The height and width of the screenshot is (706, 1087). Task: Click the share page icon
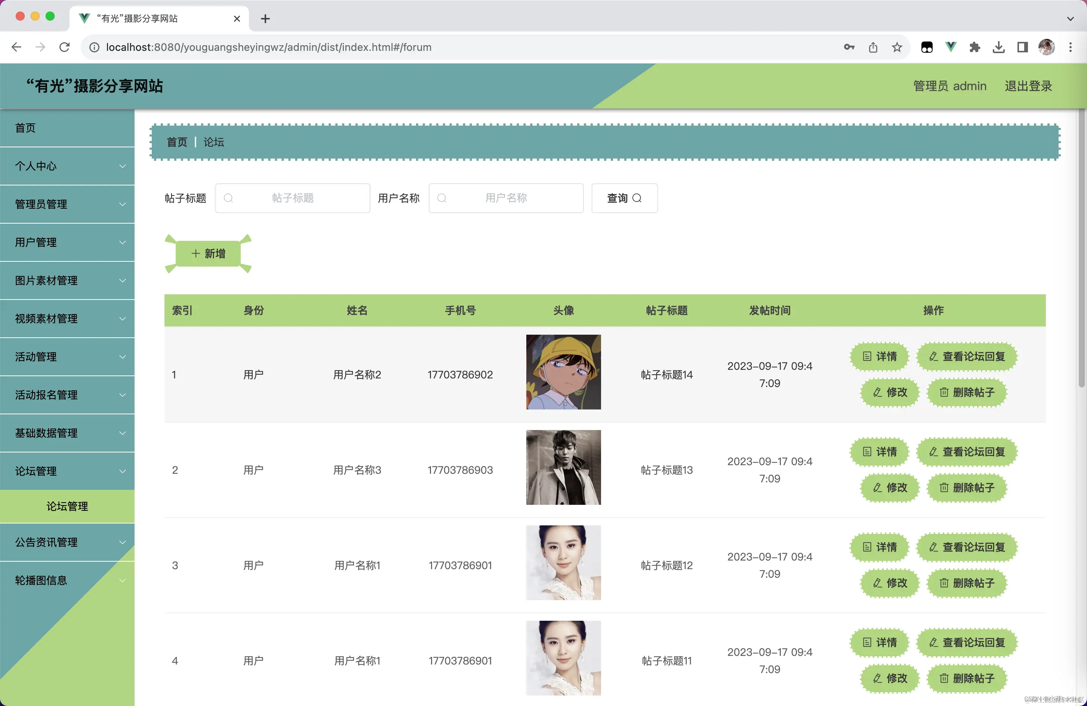(873, 47)
